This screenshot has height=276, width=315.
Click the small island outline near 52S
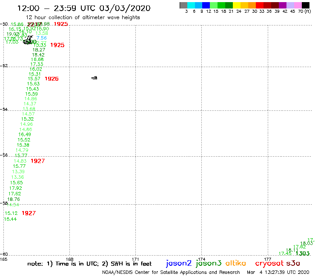tap(94, 78)
